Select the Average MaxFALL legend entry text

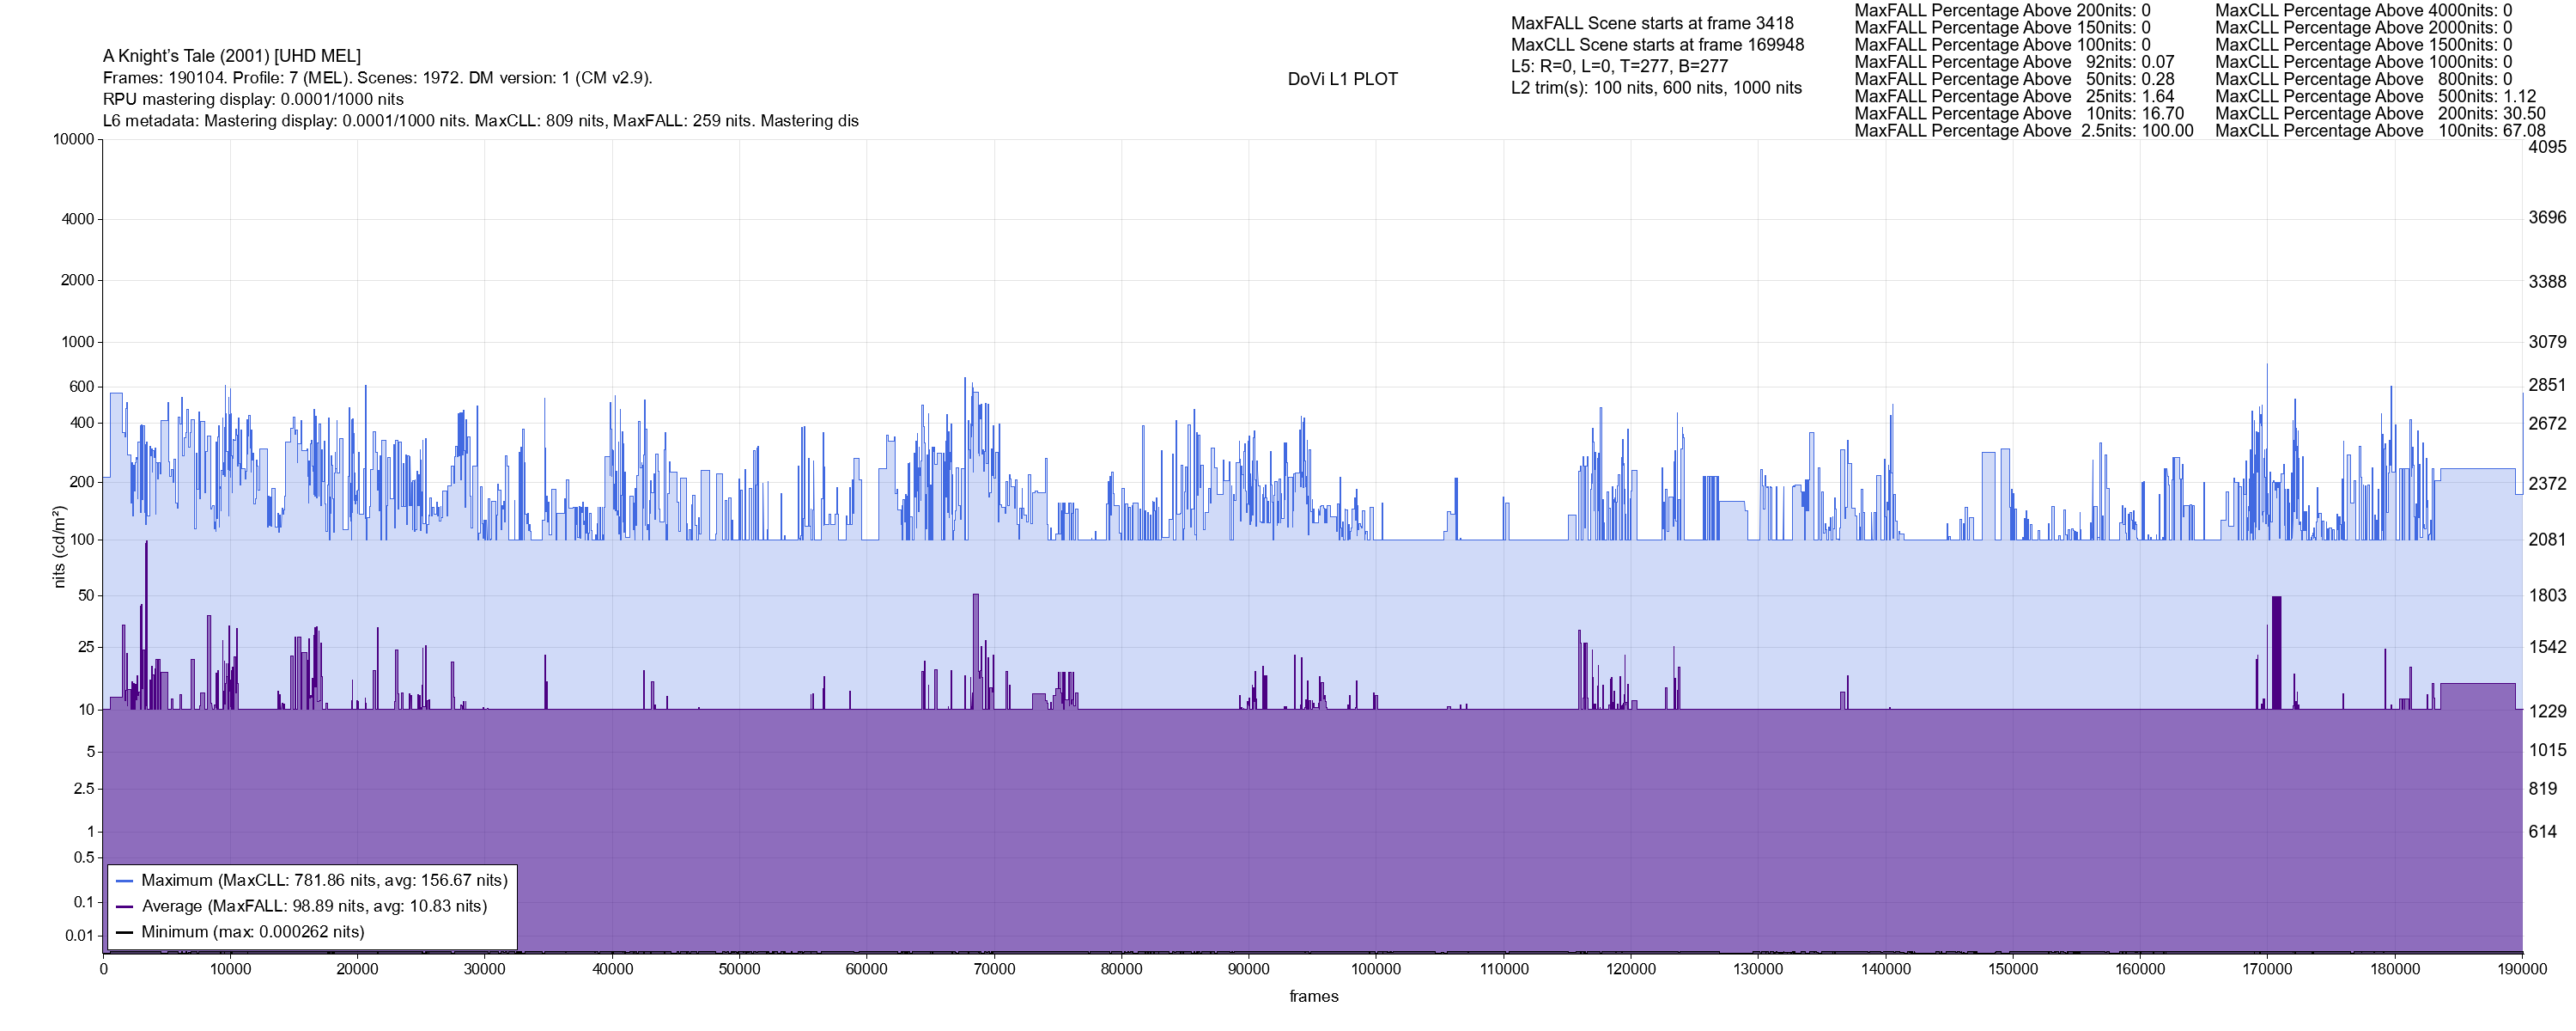tap(314, 907)
